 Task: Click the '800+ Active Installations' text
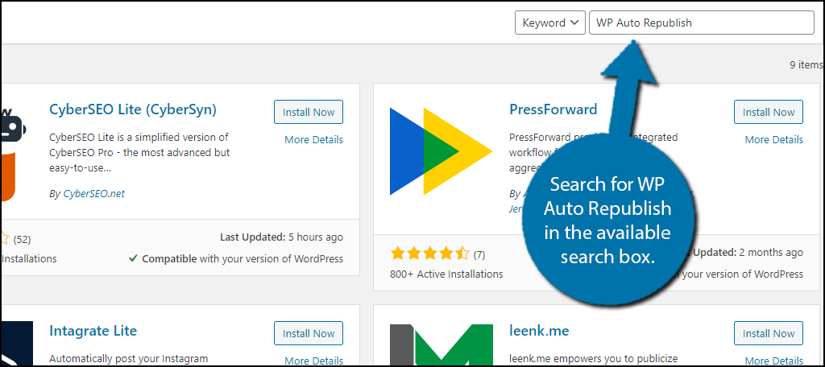pyautogui.click(x=446, y=274)
